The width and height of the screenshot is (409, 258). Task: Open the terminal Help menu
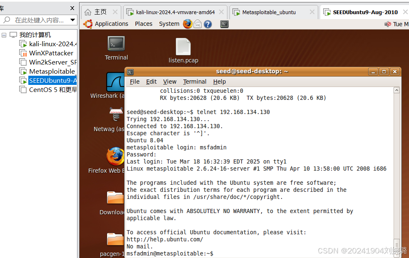coord(219,82)
